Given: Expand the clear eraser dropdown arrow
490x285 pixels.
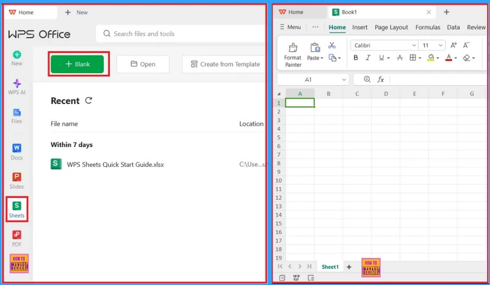Looking at the screenshot, I should coord(474,58).
